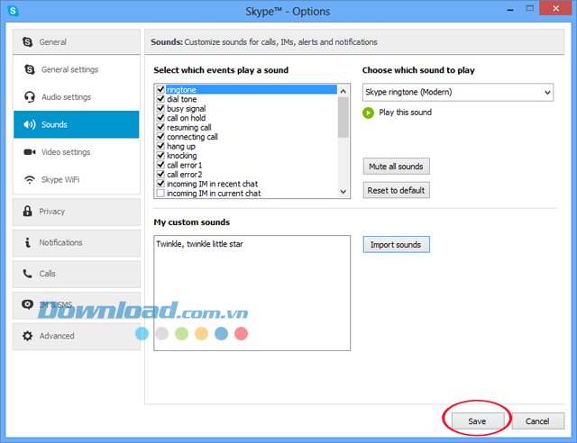577x443 pixels.
Task: Click the info icon for Notifications
Action: [x=28, y=242]
